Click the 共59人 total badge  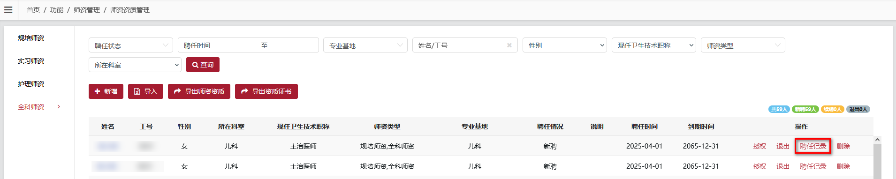pos(779,109)
